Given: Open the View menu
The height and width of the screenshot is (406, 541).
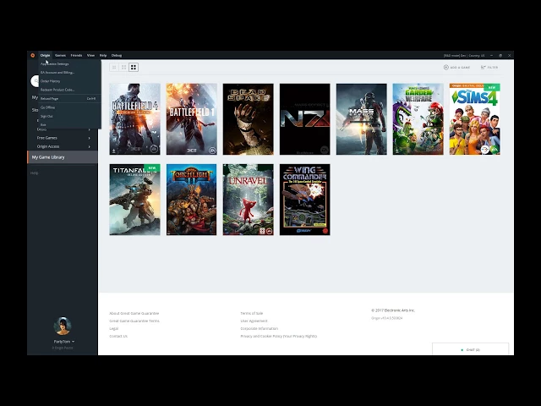Looking at the screenshot, I should (x=90, y=55).
